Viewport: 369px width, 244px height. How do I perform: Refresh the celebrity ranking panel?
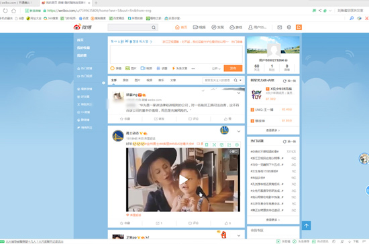tap(289, 81)
